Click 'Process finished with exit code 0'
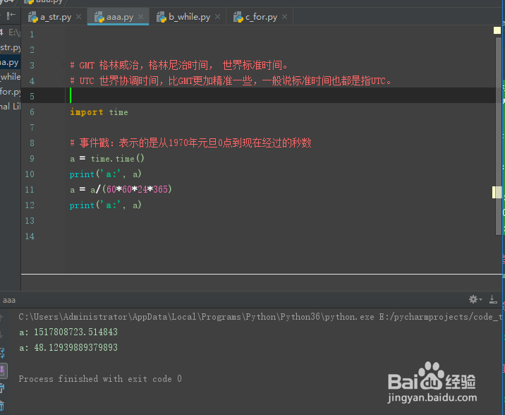This screenshot has height=415, width=505. pyautogui.click(x=100, y=378)
